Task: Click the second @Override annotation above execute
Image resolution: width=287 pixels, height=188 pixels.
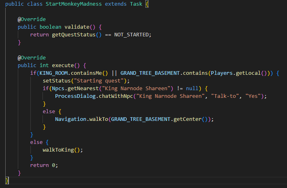Action: tap(32, 57)
